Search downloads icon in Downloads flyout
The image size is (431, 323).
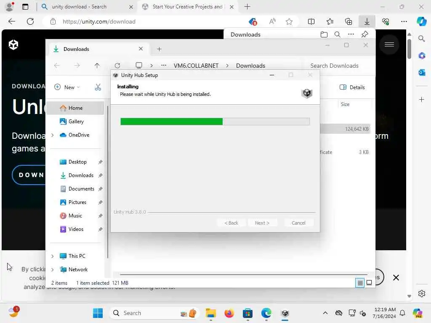pyautogui.click(x=337, y=34)
